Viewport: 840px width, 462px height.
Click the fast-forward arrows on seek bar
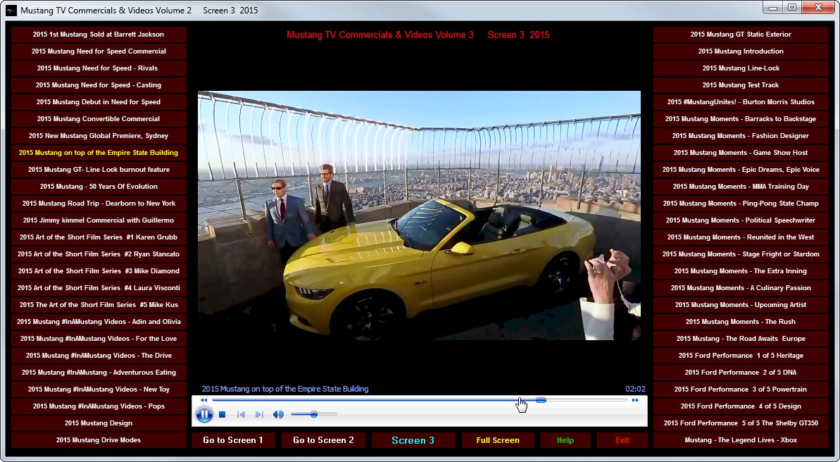635,400
